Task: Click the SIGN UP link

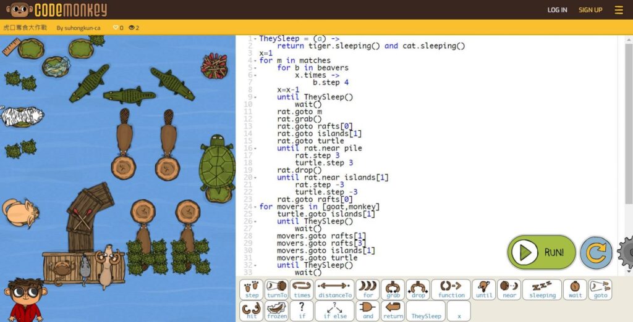Action: tap(590, 10)
